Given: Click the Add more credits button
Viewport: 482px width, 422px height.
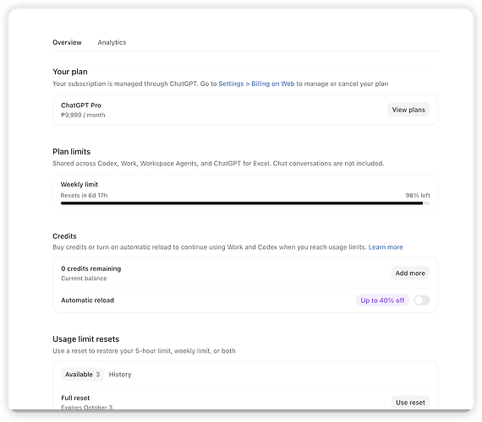Looking at the screenshot, I should point(410,273).
